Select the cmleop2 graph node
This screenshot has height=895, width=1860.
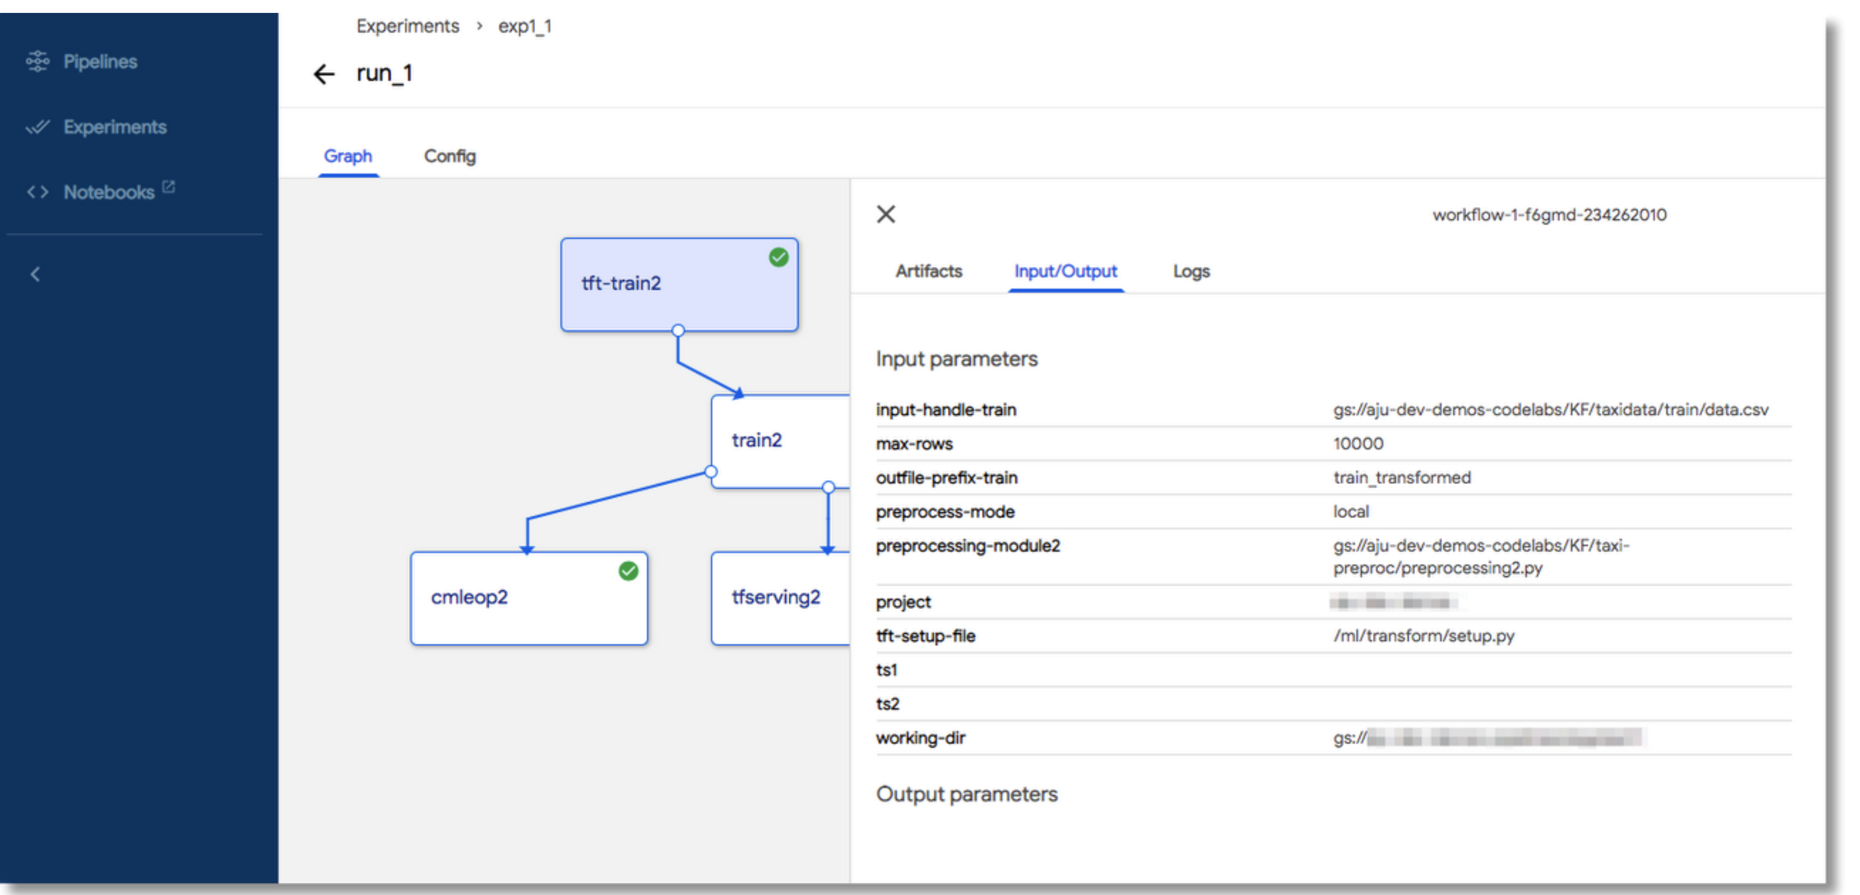pyautogui.click(x=505, y=598)
